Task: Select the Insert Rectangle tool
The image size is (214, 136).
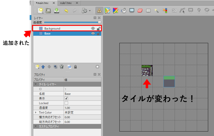Action: [x=191, y=11]
